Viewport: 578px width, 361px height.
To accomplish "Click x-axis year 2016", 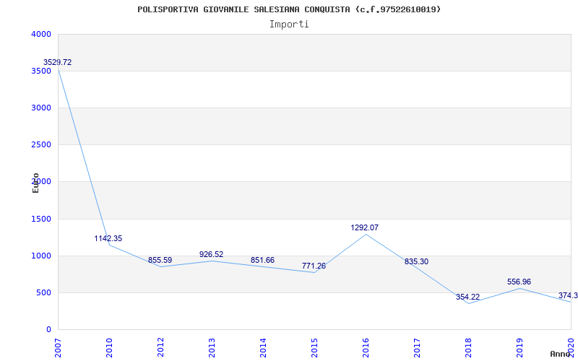I will 366,347.
